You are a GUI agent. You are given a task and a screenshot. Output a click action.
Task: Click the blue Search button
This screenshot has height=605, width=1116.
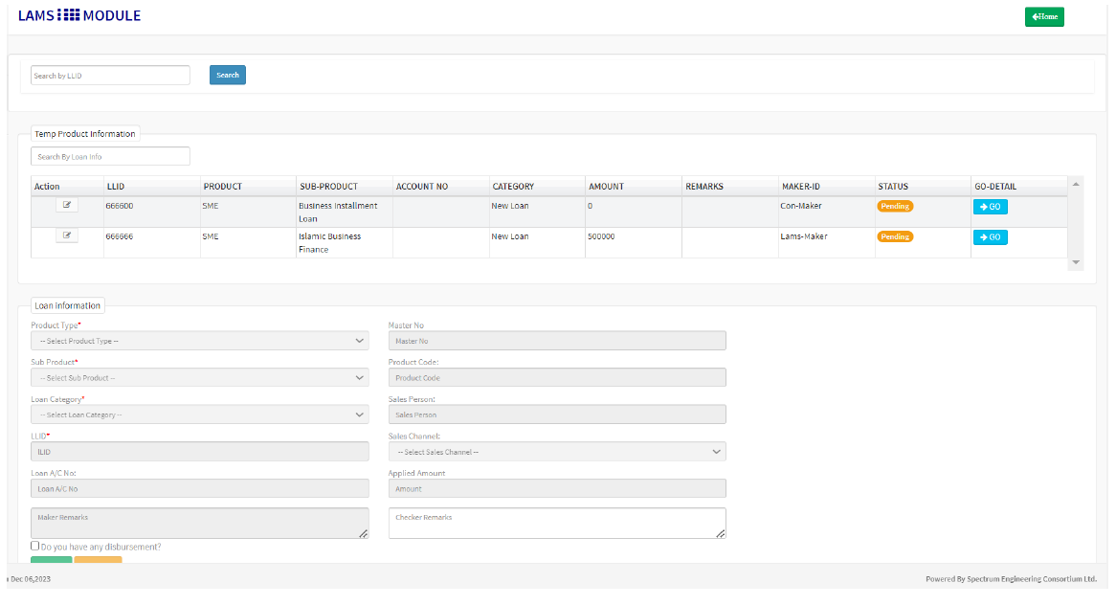pyautogui.click(x=228, y=75)
